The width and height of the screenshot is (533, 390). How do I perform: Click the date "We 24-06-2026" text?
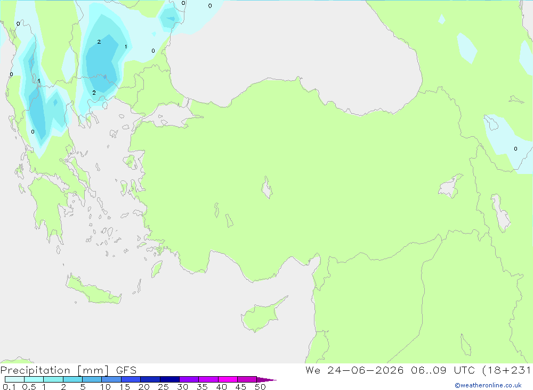[354, 370]
